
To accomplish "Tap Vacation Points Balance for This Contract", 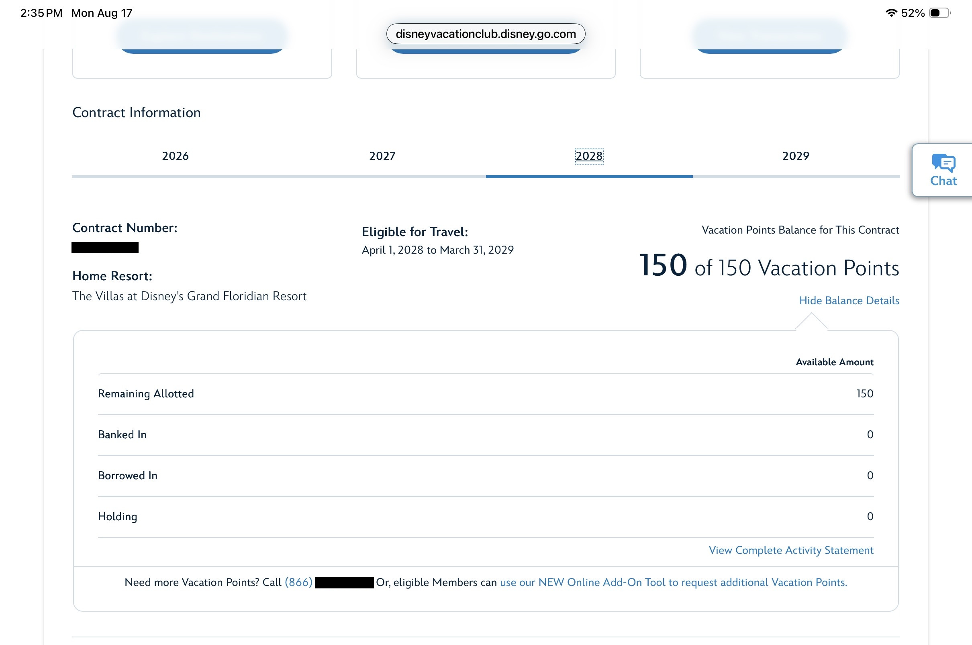I will point(800,230).
